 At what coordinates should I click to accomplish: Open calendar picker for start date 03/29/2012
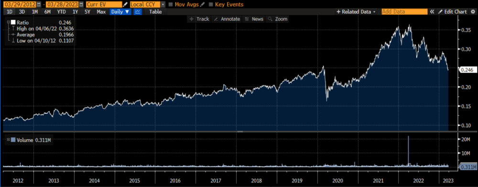(x=38, y=5)
